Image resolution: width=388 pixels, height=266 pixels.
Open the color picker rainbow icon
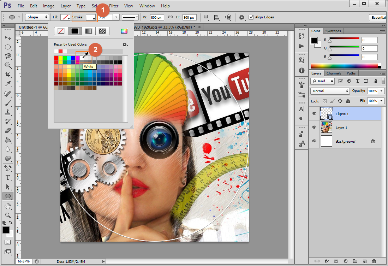[x=124, y=31]
